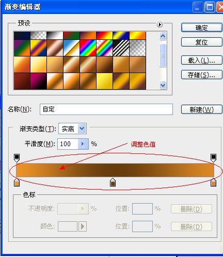Click the presets scrollbar thumb

[x=163, y=55]
